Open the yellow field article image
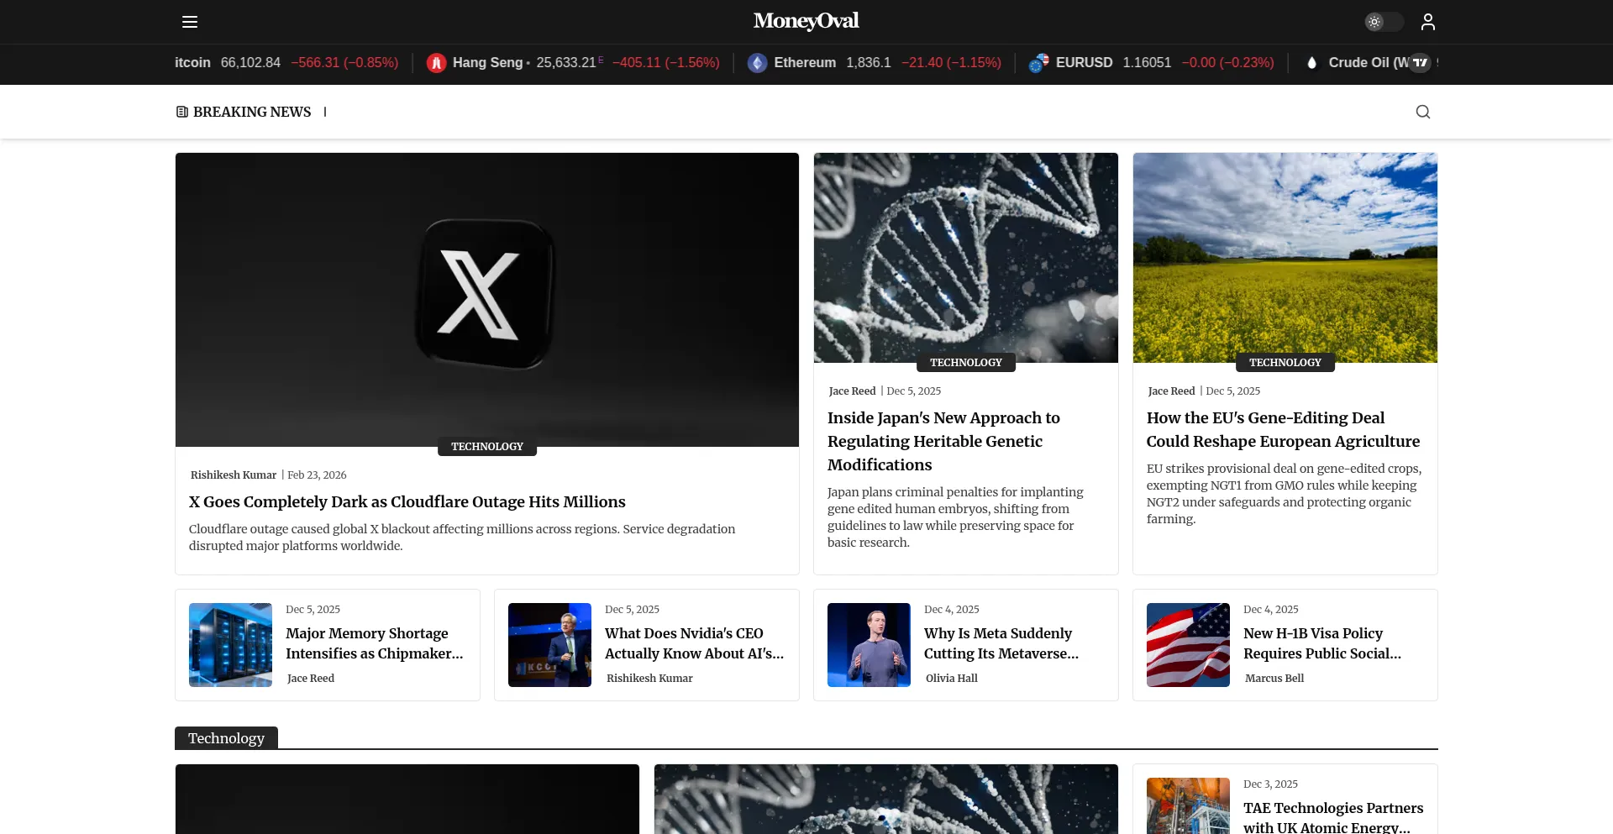The image size is (1613, 834). tap(1285, 258)
